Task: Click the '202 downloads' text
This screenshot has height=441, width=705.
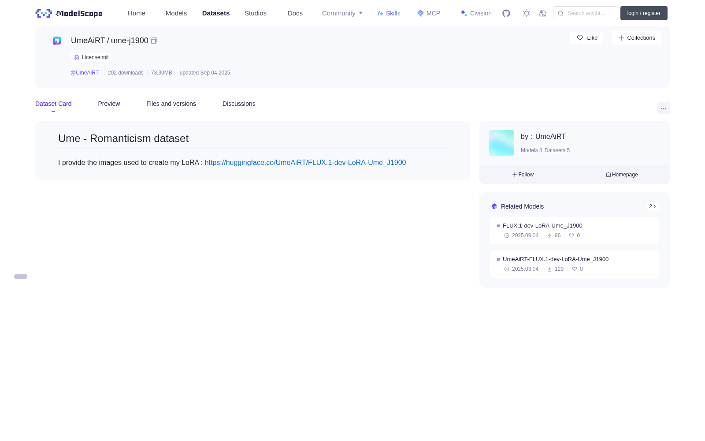Action: [126, 73]
